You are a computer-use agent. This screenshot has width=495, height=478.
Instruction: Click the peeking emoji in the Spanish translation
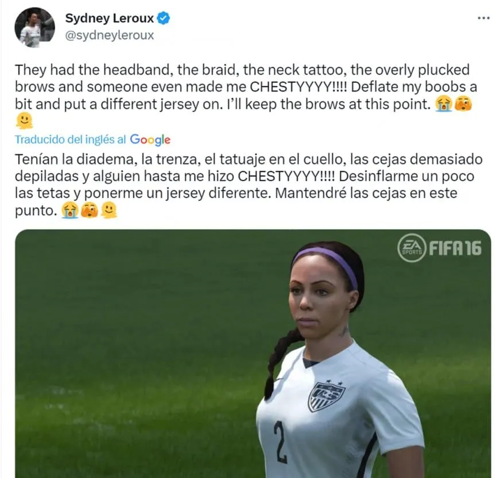89,210
